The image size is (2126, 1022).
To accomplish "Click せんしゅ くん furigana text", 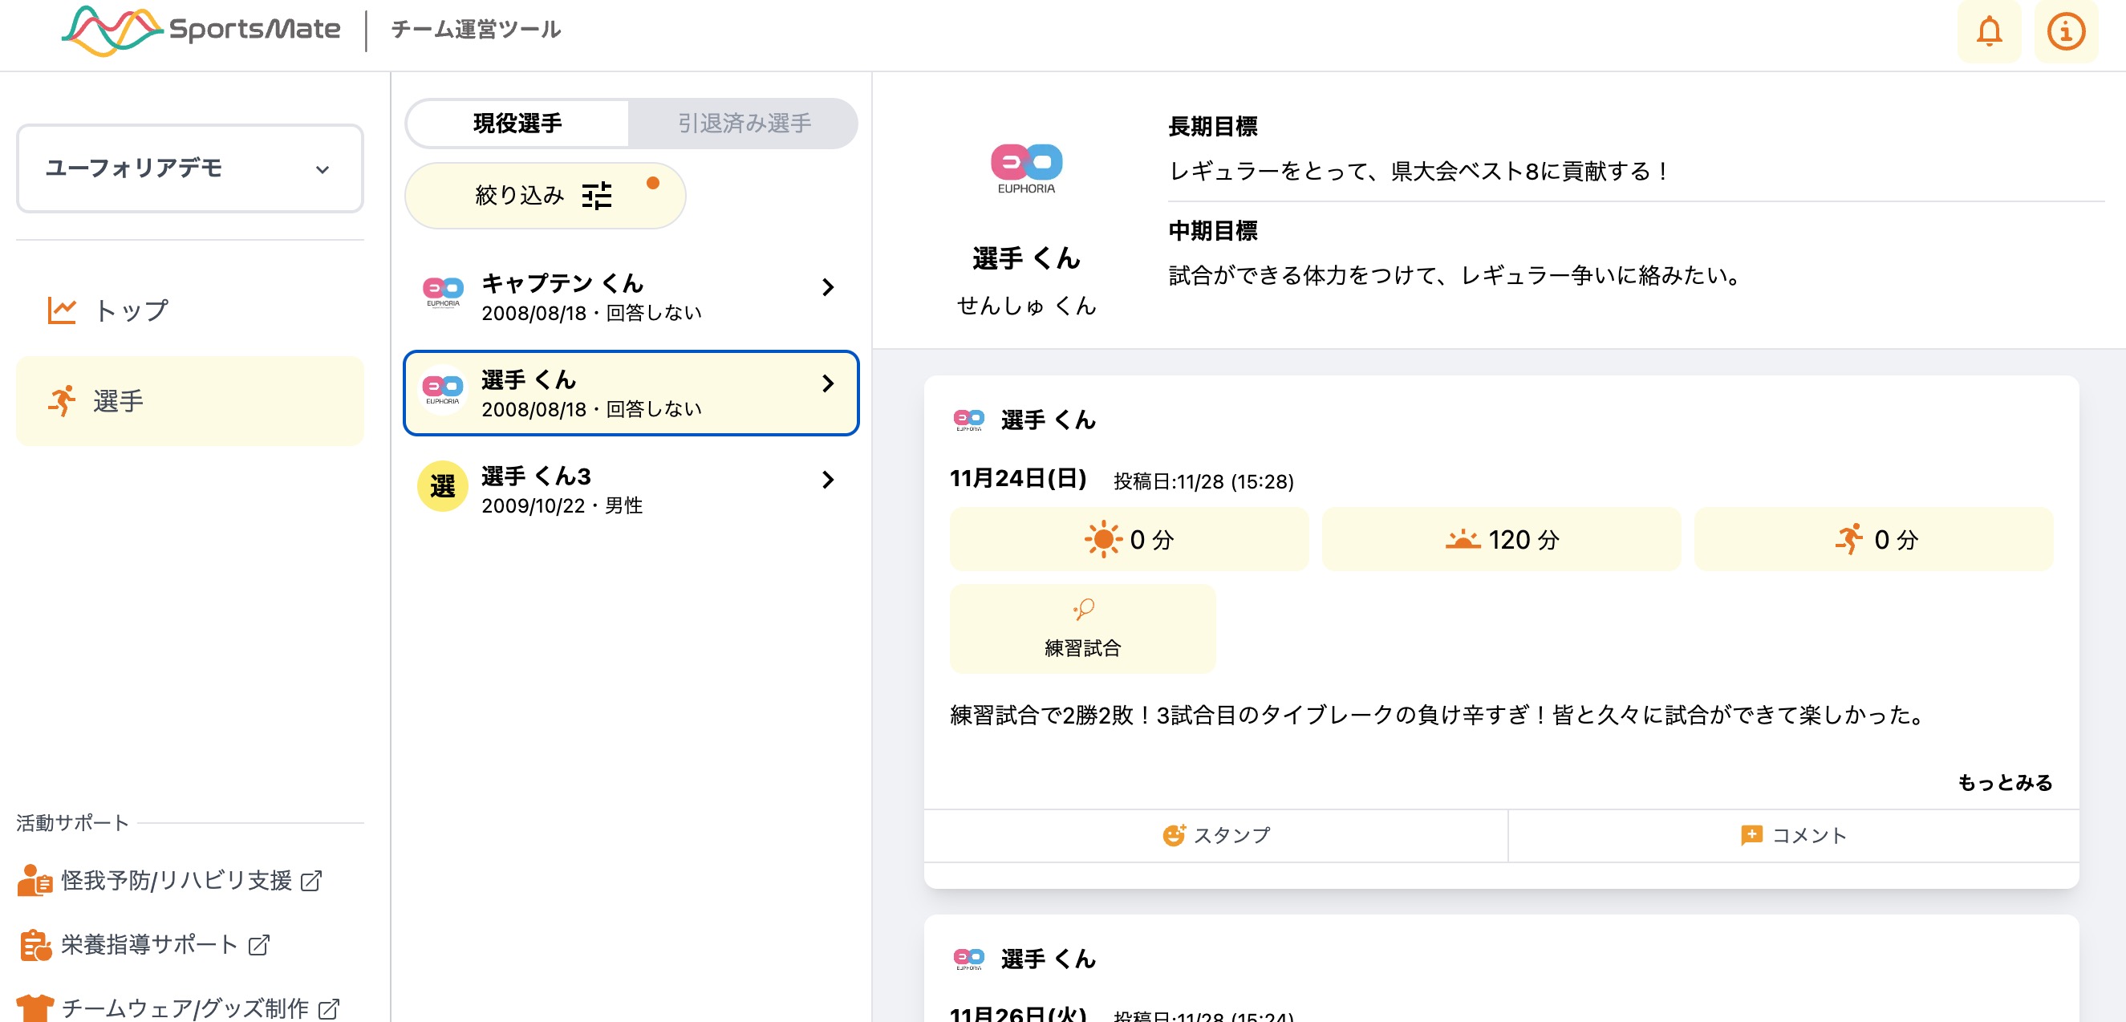I will [1026, 306].
